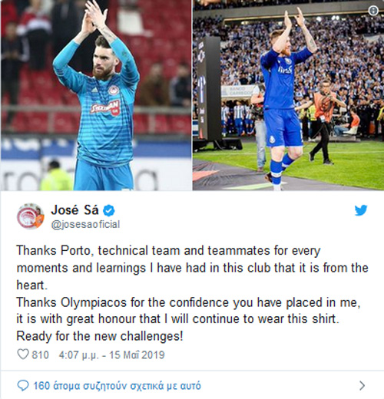Click the line "it is with great honour"
The width and height of the screenshot is (384, 399).
tap(178, 319)
